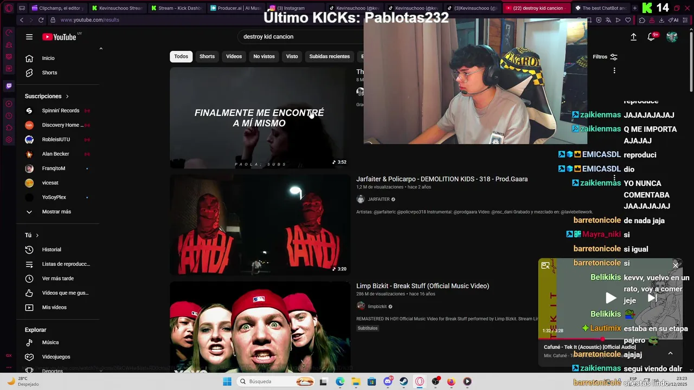Image resolution: width=694 pixels, height=390 pixels.
Task: Click the sidebar scroll-up arrow
Action: coord(101,49)
